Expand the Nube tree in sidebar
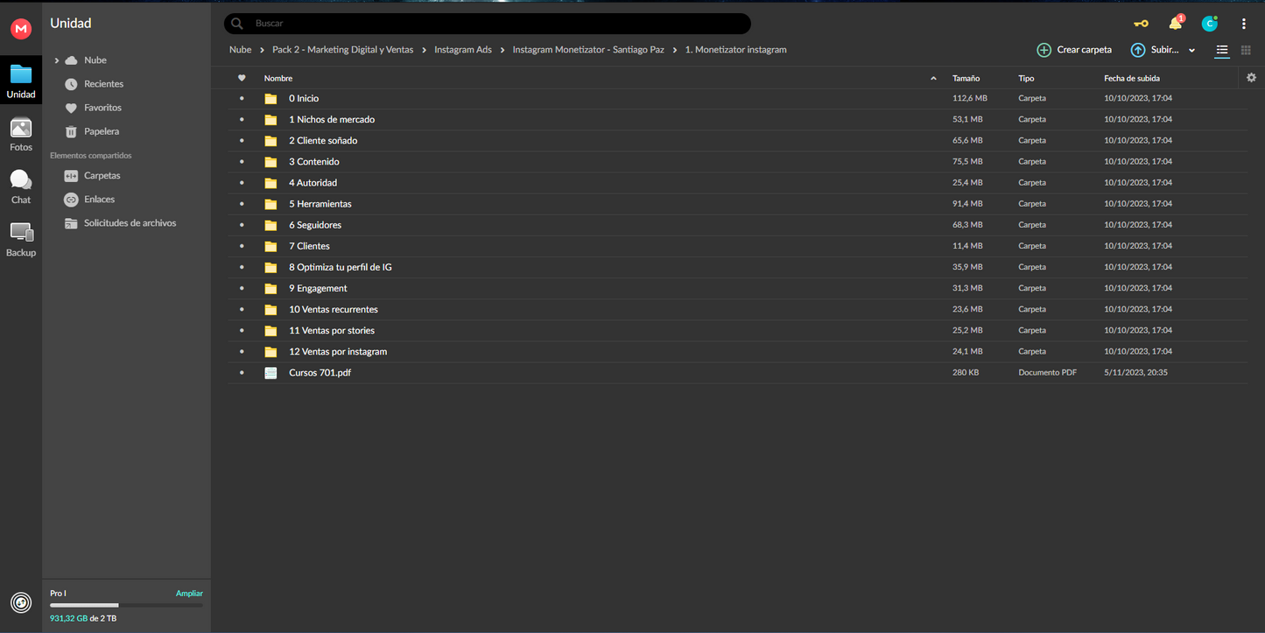The image size is (1265, 633). click(57, 60)
